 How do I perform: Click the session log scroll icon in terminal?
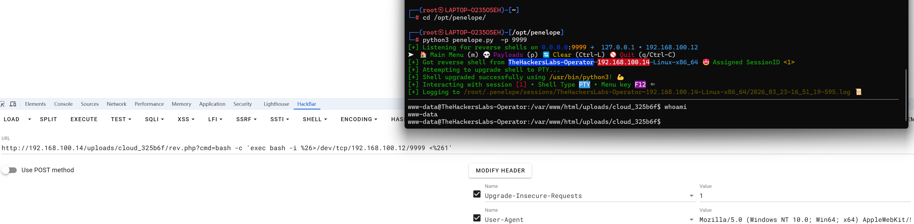(x=858, y=92)
